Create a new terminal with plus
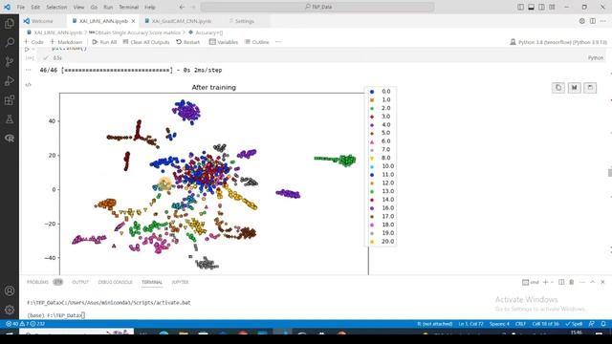The image size is (612, 344). coord(546,282)
